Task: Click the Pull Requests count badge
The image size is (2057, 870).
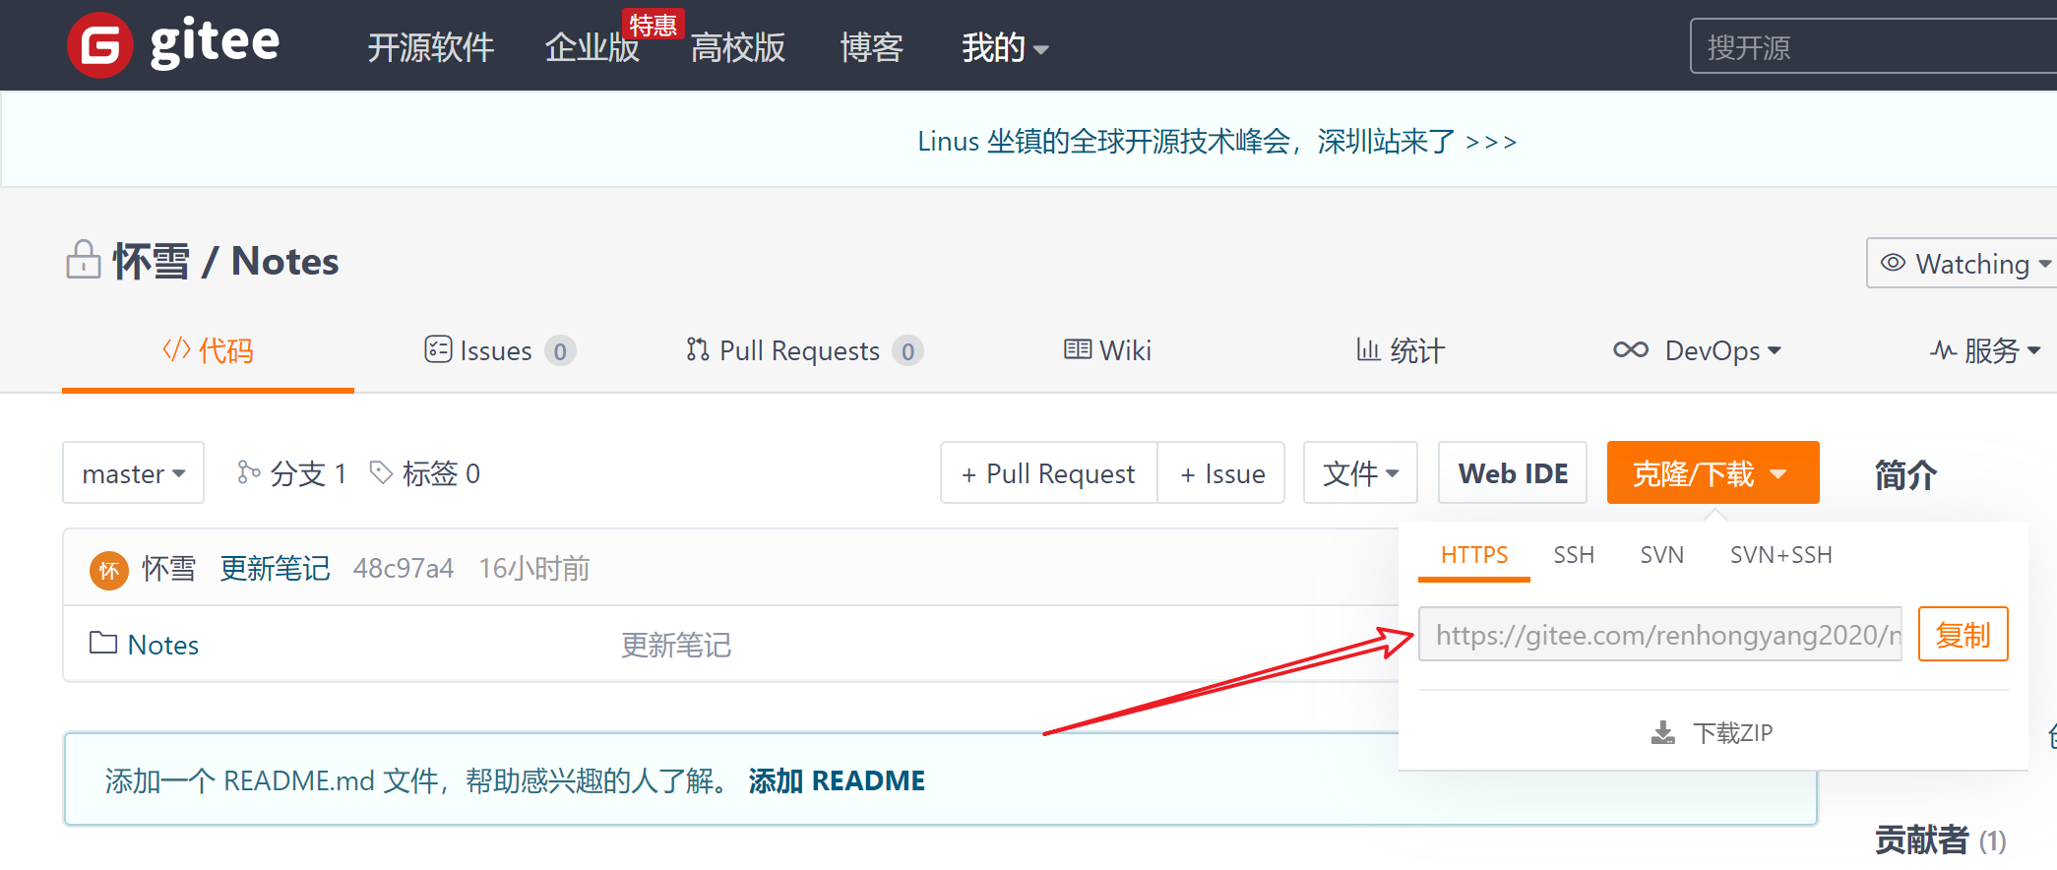Action: tap(907, 351)
